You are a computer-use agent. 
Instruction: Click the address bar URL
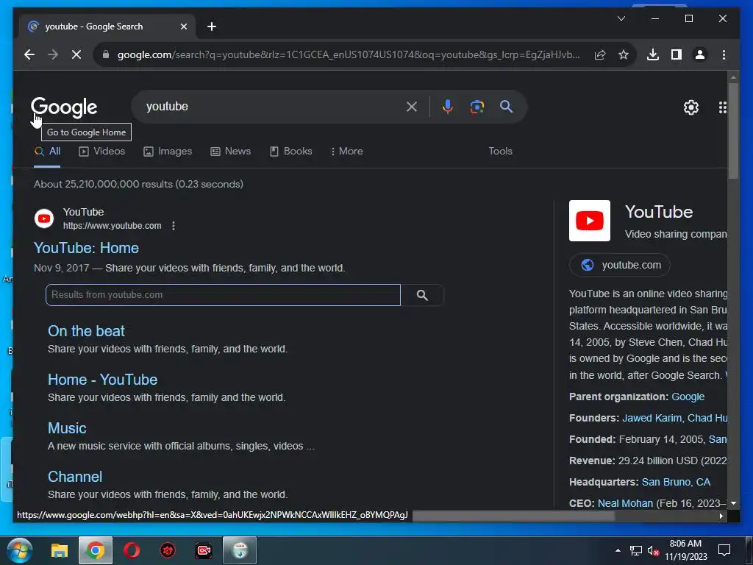pyautogui.click(x=349, y=54)
